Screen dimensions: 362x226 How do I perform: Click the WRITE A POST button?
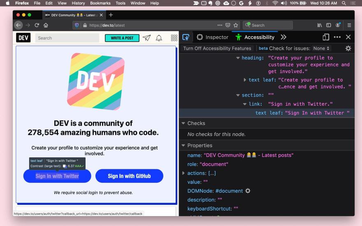click(x=122, y=38)
